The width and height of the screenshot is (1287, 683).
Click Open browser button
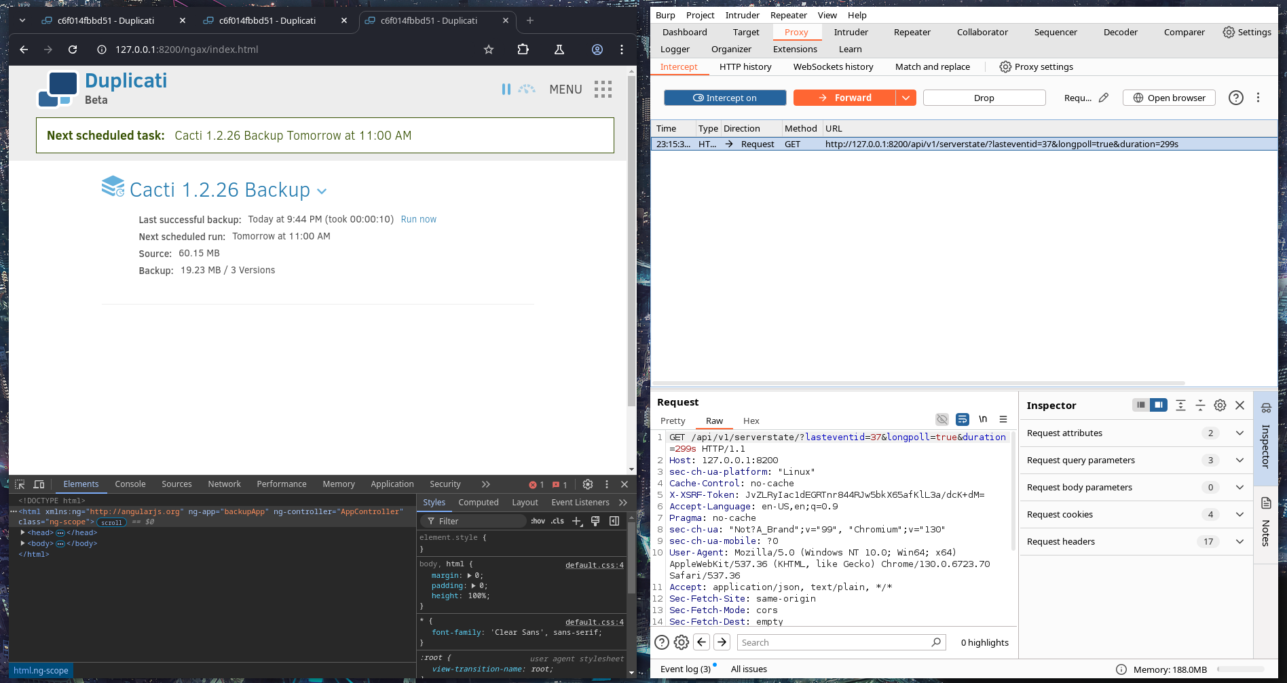tap(1169, 98)
